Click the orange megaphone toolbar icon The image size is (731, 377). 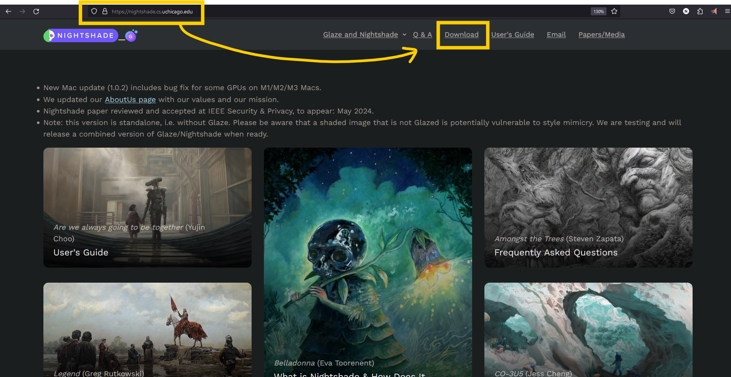(x=714, y=12)
